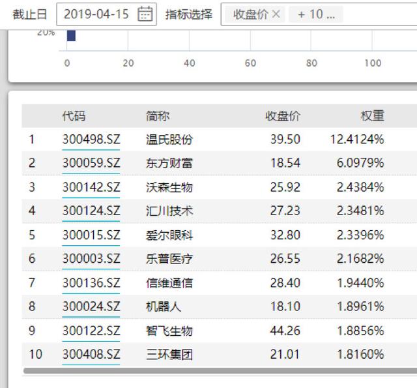Click the weight 12.4124% cell
This screenshot has height=388, width=417.
[x=357, y=140]
